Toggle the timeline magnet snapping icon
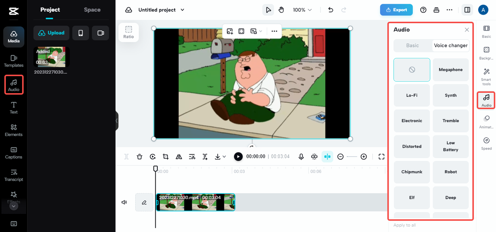 314,157
